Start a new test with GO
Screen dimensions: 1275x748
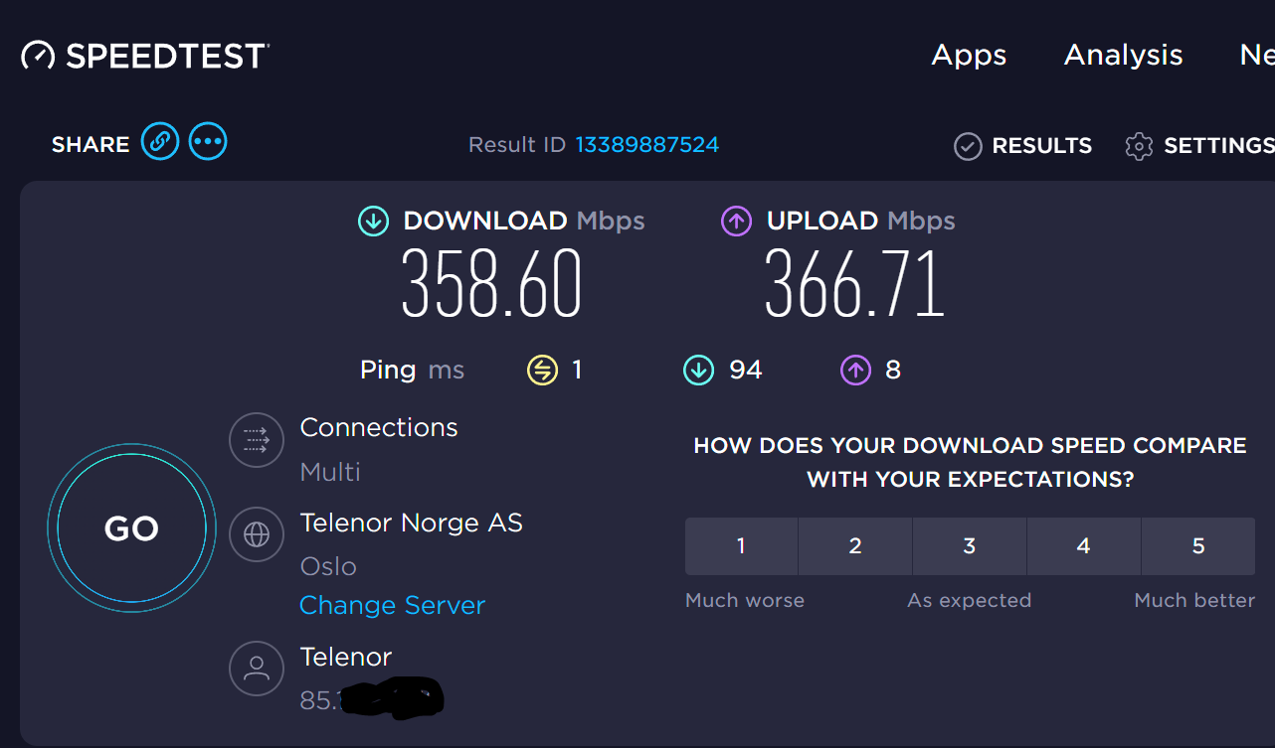[131, 528]
